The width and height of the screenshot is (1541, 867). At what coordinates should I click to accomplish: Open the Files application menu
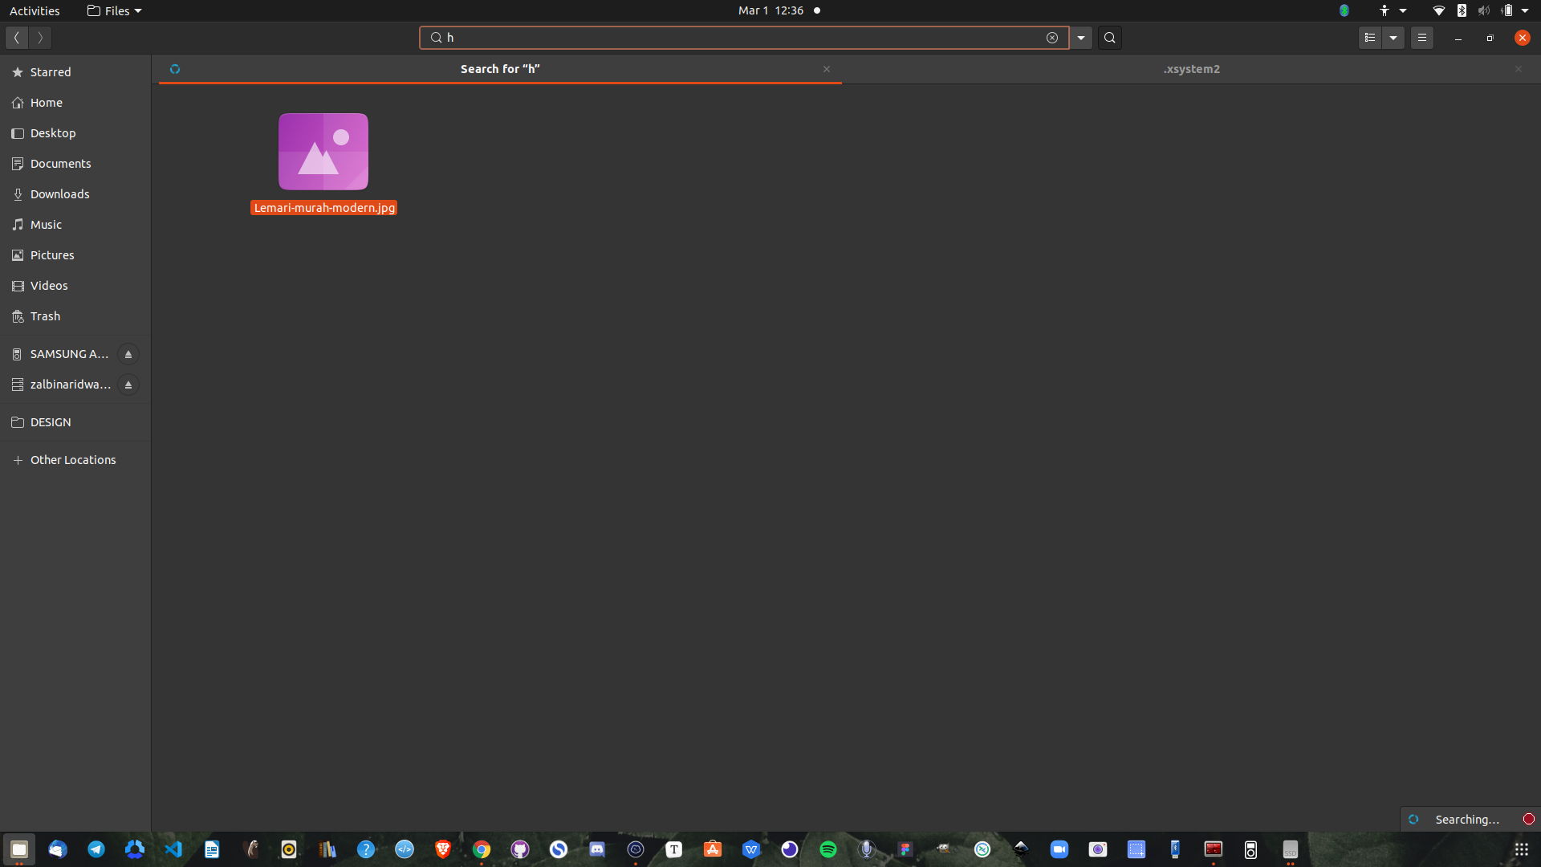coord(115,10)
